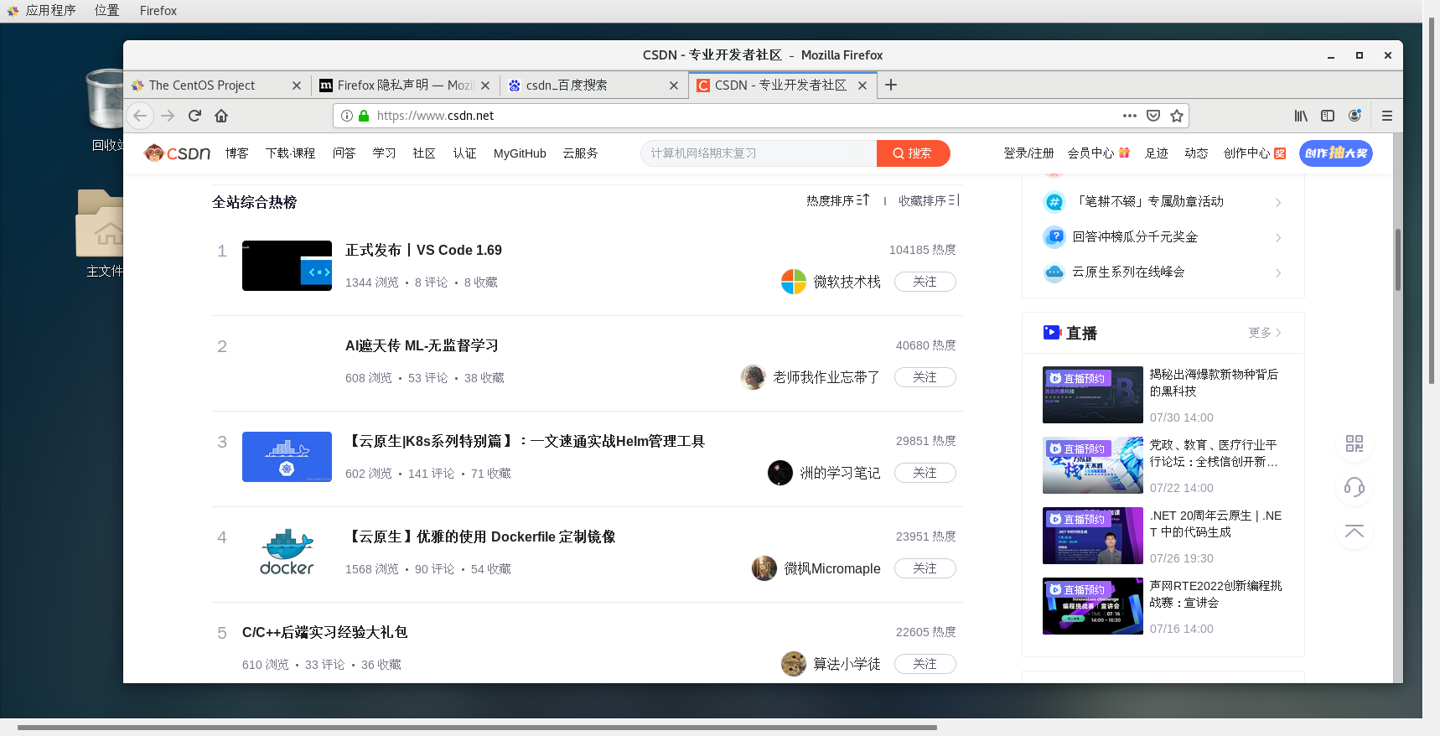The image size is (1440, 736).
Task: Click 登录/注册 link
Action: (x=1028, y=153)
